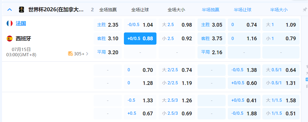The height and width of the screenshot is (122, 308).
Task: Pick 大 2.5/3 at 1.26
Action: pos(177,101)
